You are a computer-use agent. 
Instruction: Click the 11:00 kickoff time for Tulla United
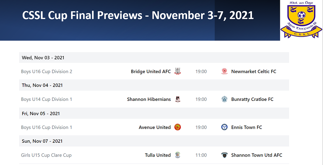point(201,155)
